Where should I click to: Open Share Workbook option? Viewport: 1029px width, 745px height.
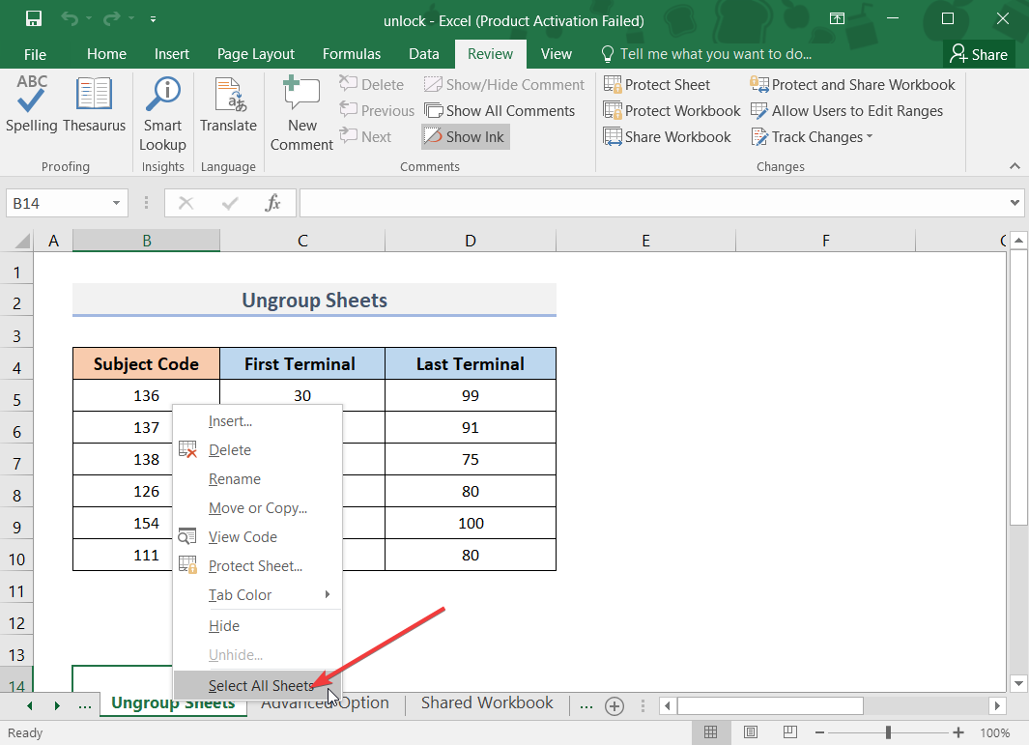click(x=668, y=137)
